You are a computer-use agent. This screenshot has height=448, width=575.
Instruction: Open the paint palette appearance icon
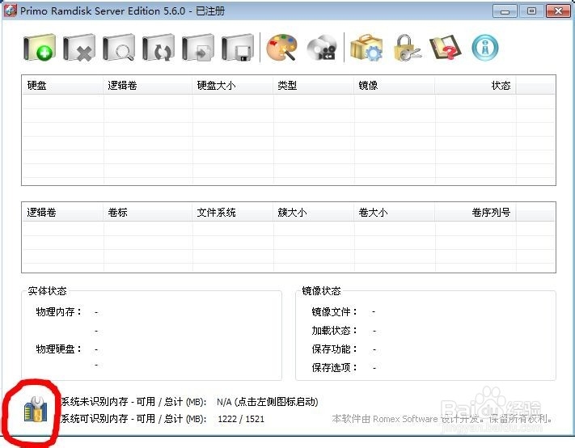pos(281,48)
